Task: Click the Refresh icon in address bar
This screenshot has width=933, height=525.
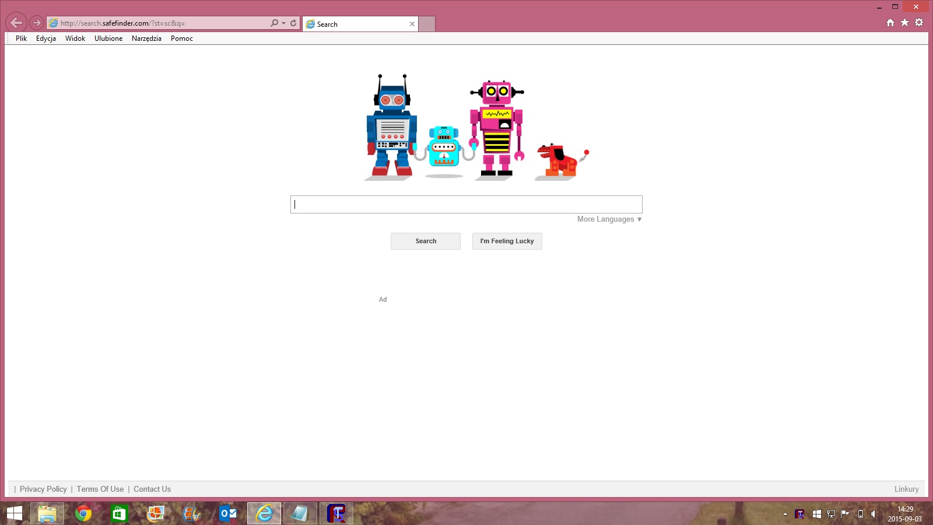Action: point(293,23)
